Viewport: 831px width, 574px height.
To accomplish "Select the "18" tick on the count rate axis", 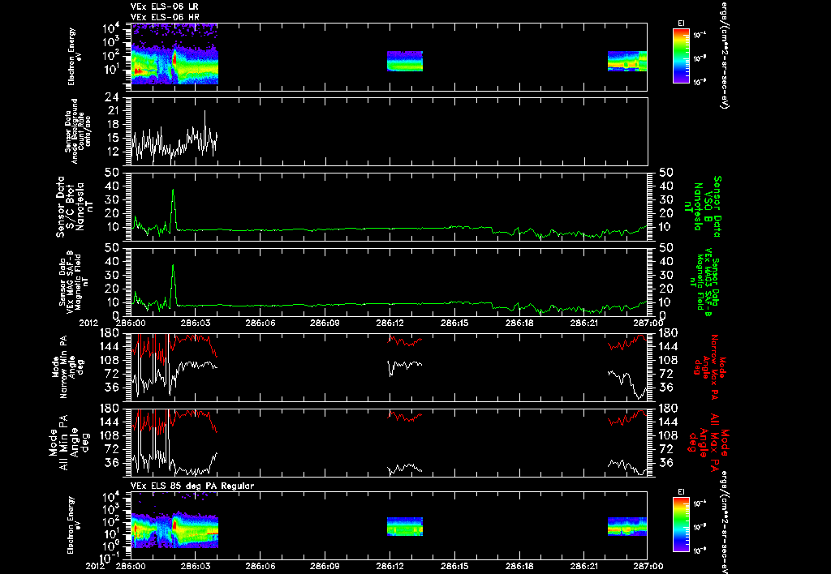I will pos(112,124).
